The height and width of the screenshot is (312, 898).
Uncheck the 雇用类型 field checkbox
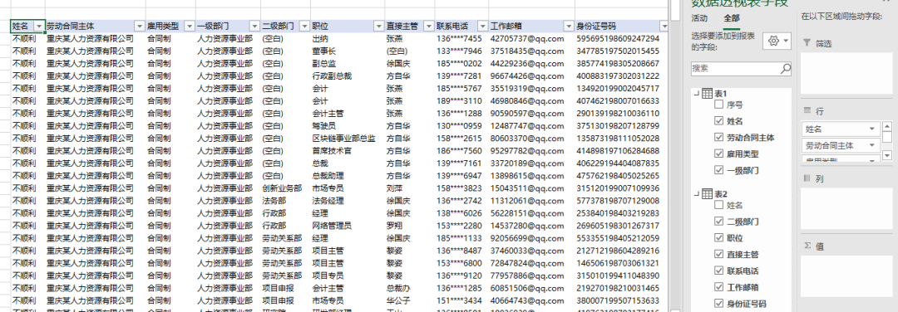(718, 154)
